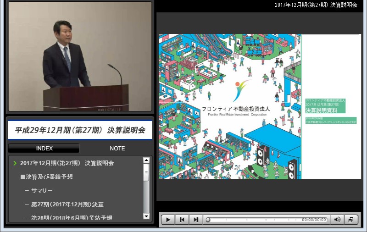This screenshot has width=367, height=232.
Task: Click the presentation slide image
Action: (260, 107)
